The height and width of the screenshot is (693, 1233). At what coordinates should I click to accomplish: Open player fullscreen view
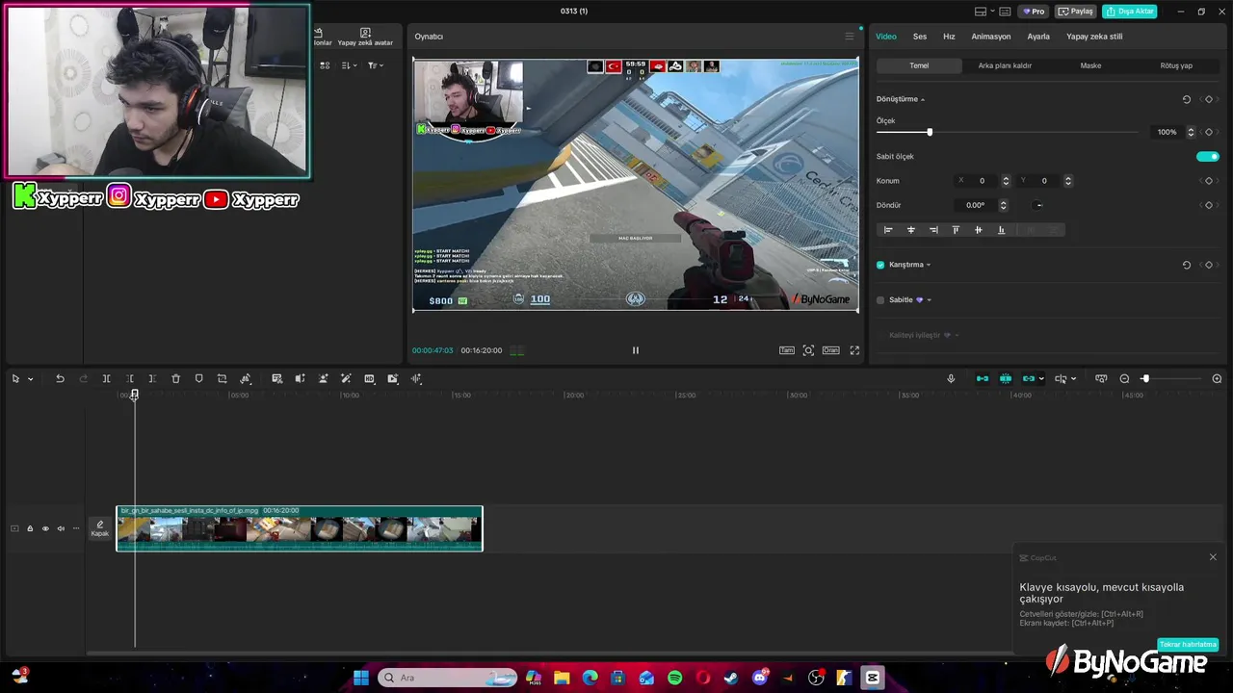click(x=854, y=350)
